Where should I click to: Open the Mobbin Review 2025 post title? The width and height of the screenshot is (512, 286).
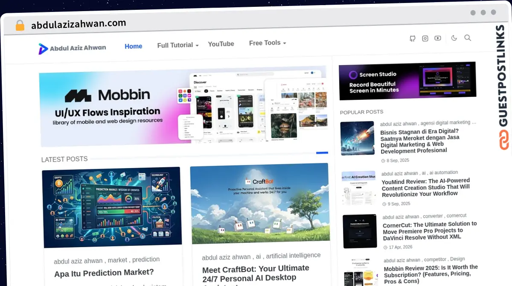tap(431, 274)
